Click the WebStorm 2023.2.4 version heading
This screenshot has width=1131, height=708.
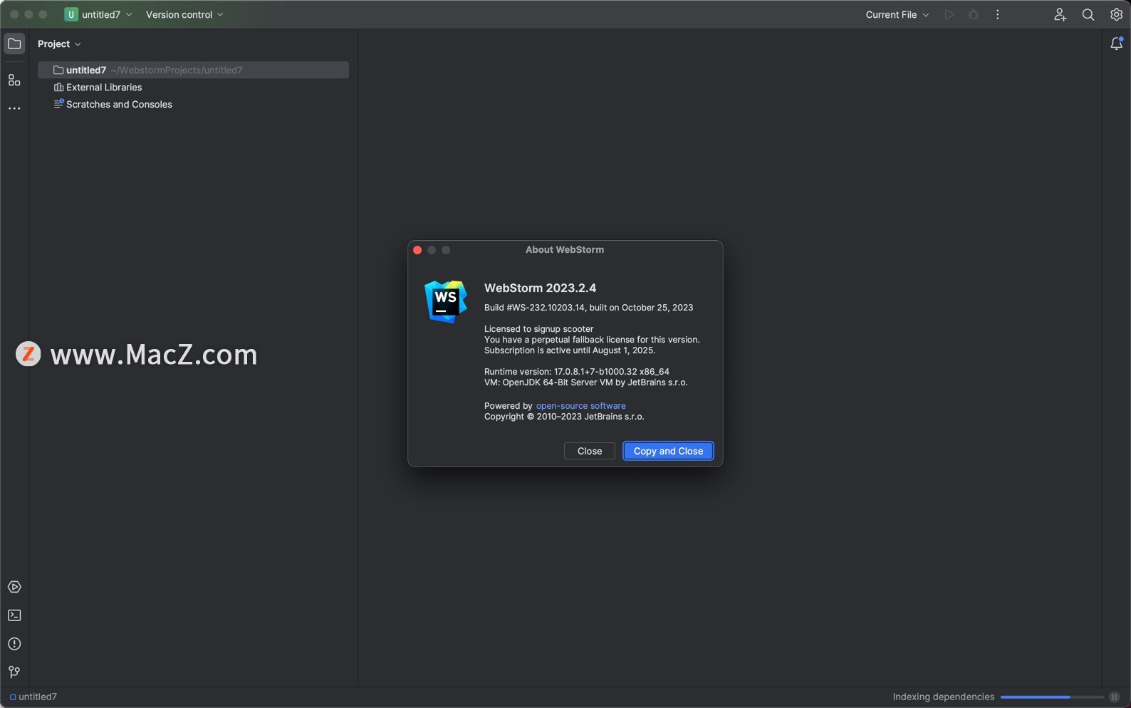click(541, 288)
